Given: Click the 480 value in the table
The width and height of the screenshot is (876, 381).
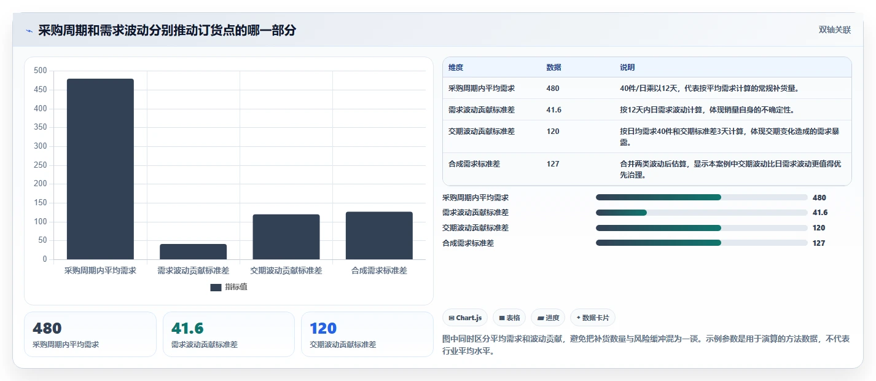Looking at the screenshot, I should pos(553,88).
